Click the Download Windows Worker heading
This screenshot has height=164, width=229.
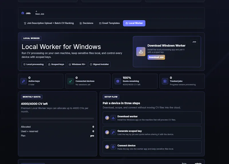(x=166, y=46)
